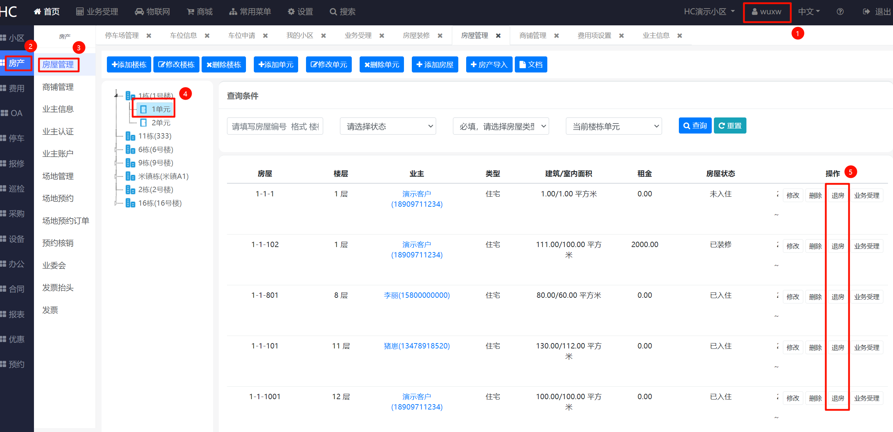893x432 pixels.
Task: Click the 添加房屋 button
Action: coord(435,65)
